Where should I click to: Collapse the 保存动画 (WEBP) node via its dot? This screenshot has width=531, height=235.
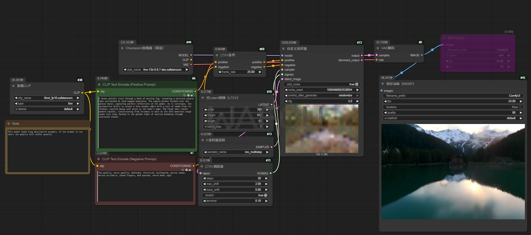tap(383, 84)
